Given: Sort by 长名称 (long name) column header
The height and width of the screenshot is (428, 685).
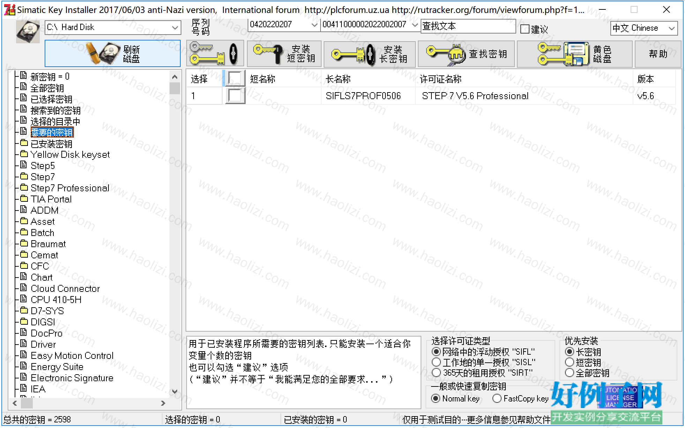Looking at the screenshot, I should click(368, 79).
